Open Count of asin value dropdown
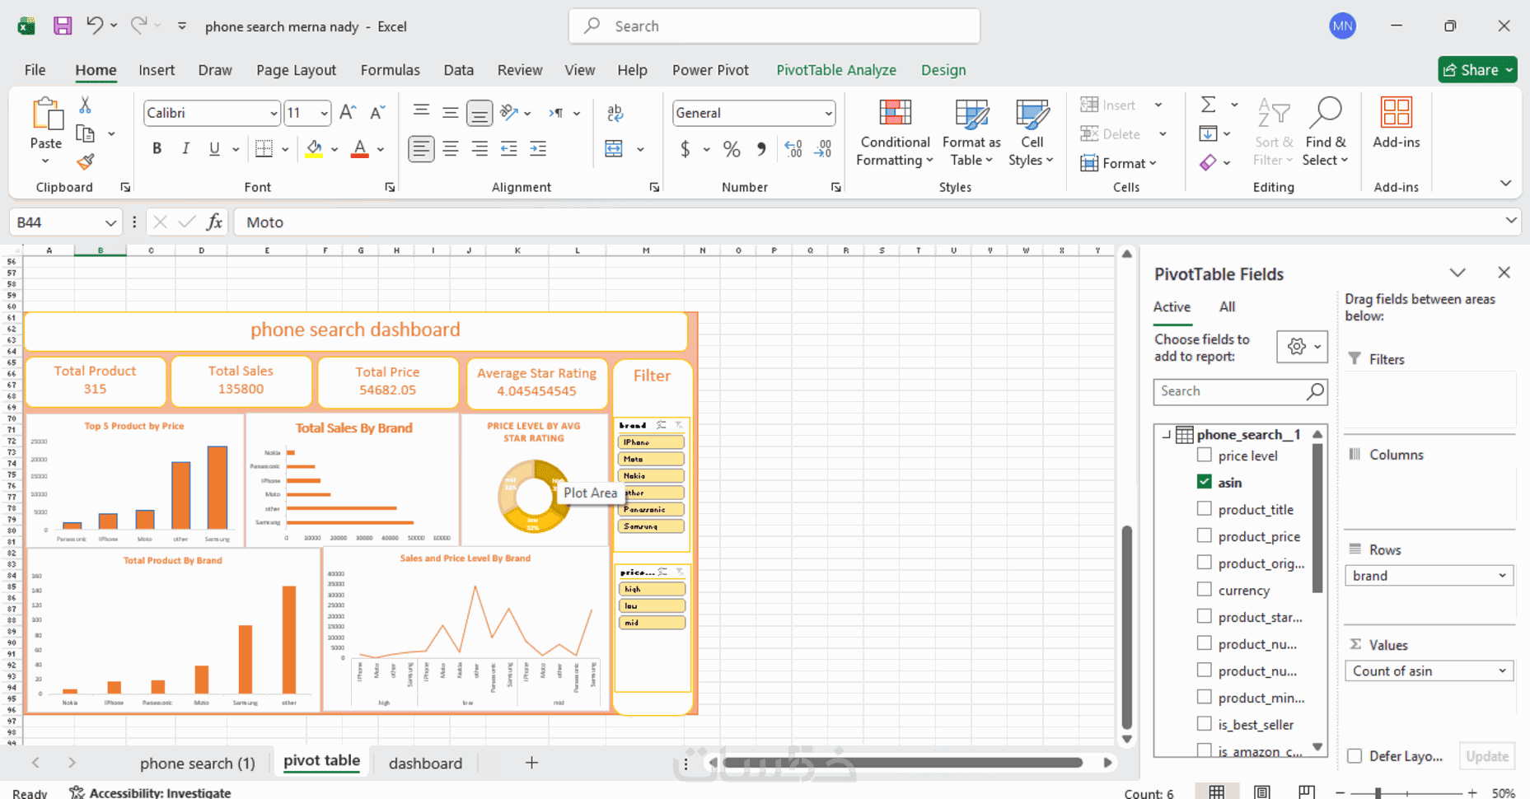 pyautogui.click(x=1502, y=671)
